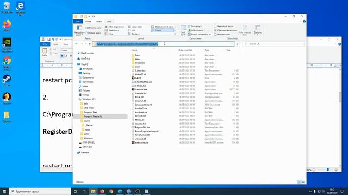Click the Search C4 box

click(x=273, y=44)
